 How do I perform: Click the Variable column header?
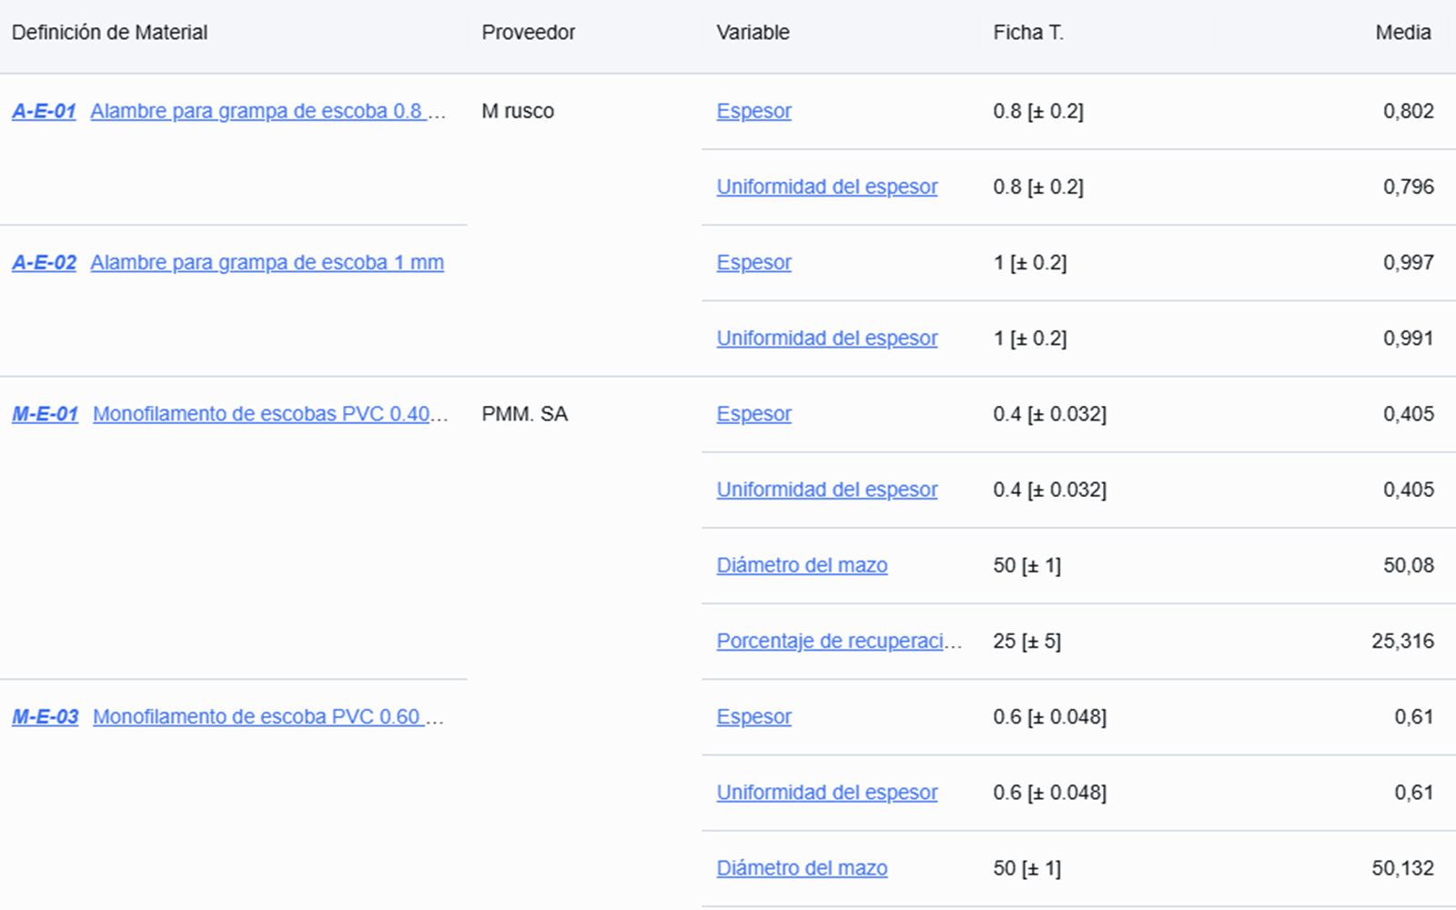point(753,33)
